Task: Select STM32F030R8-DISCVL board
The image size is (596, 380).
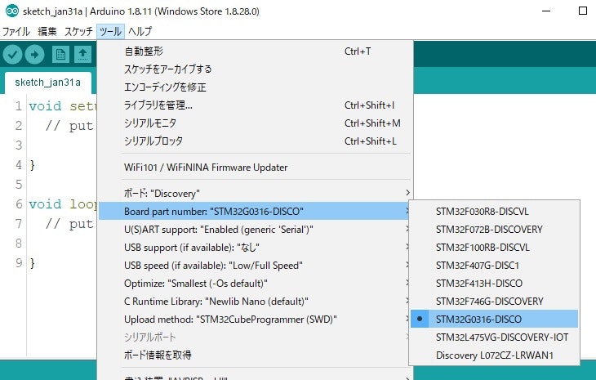Action: [494, 211]
